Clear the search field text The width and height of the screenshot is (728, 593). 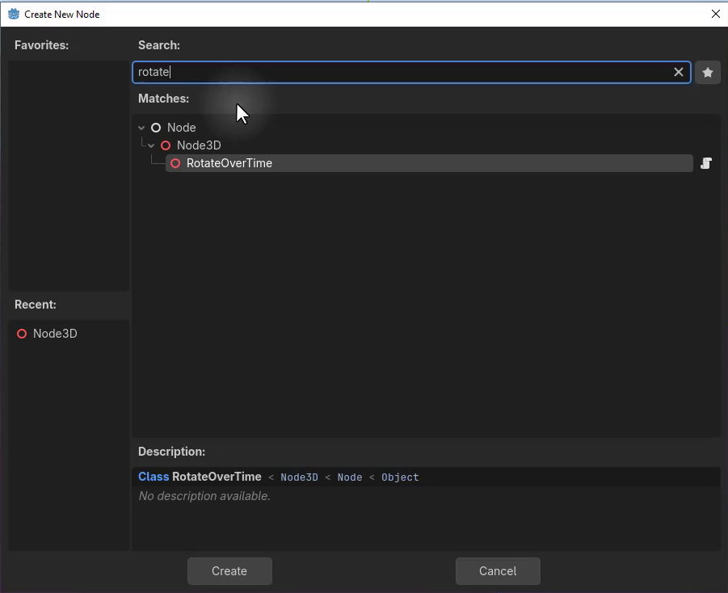pyautogui.click(x=679, y=72)
